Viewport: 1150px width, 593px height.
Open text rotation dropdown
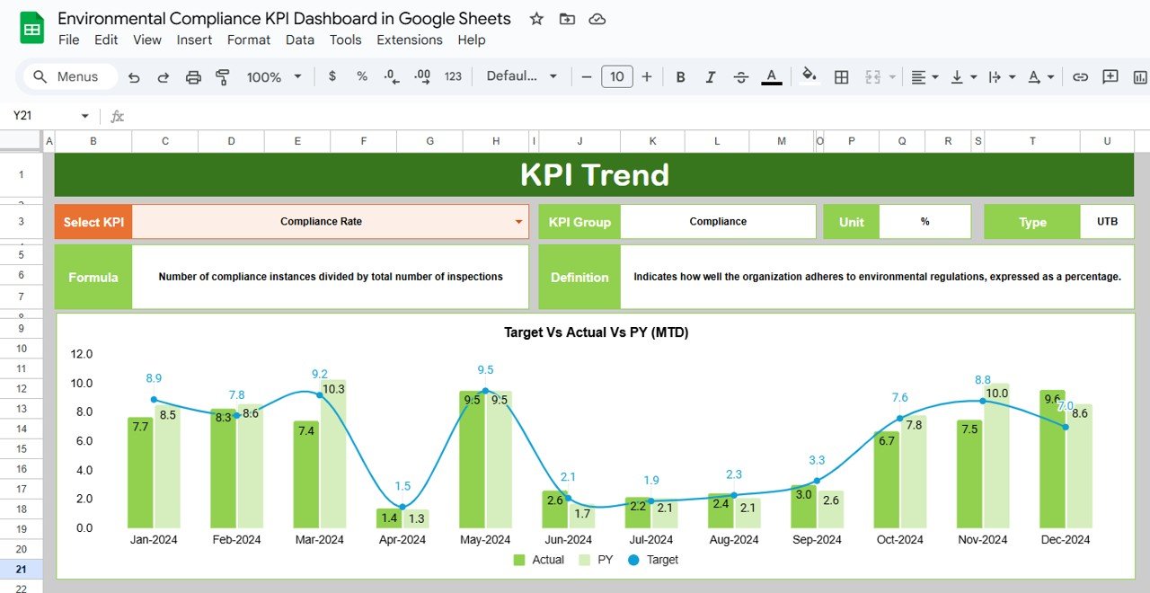pos(1040,77)
